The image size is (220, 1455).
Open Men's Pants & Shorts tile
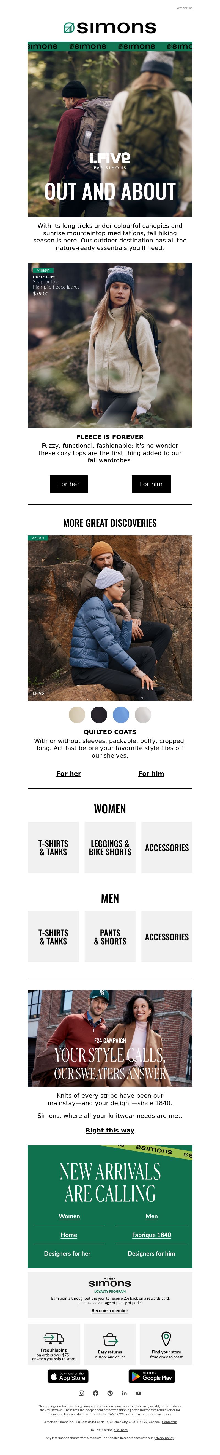point(110,937)
